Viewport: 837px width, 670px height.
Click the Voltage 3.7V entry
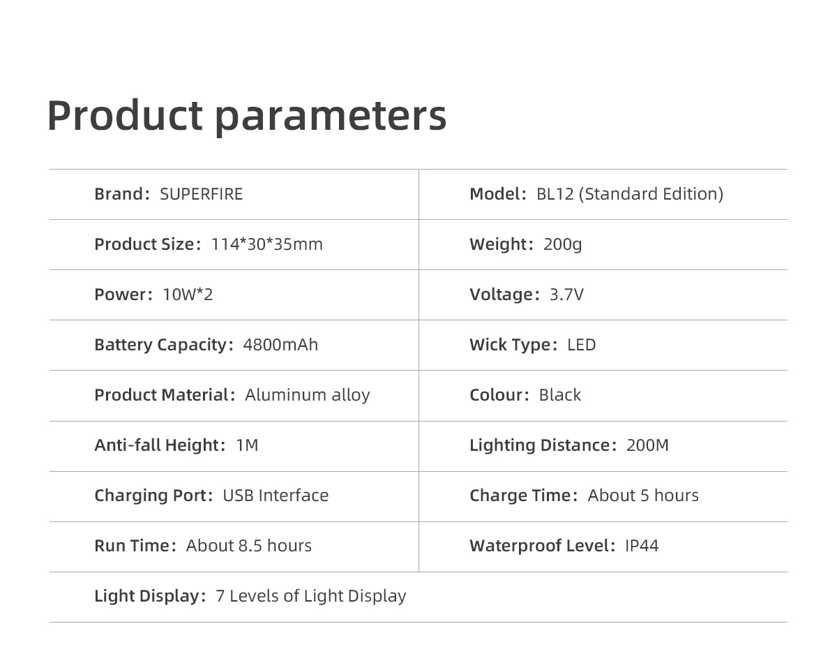point(527,295)
